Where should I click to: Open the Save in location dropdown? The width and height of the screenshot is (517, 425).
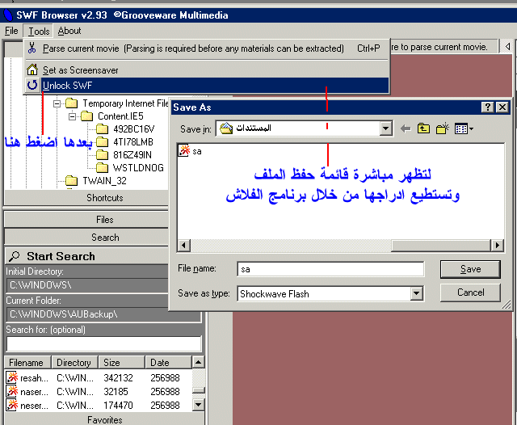point(385,128)
